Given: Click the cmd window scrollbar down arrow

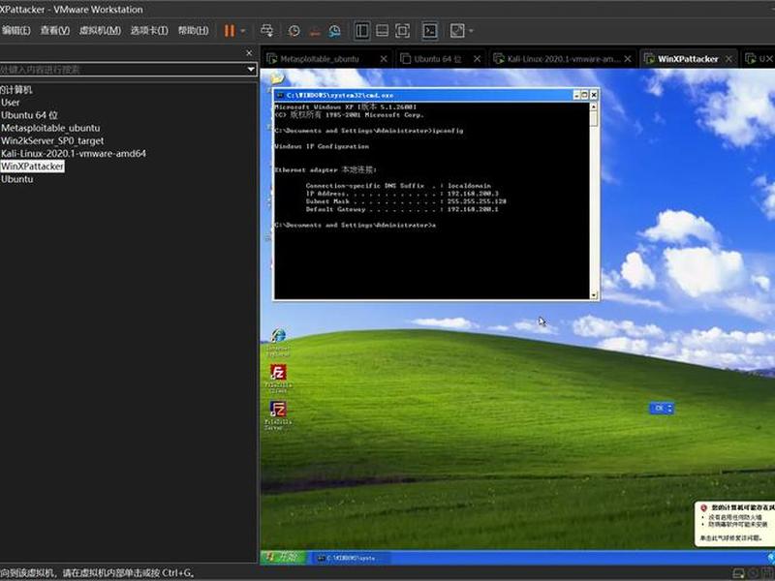Looking at the screenshot, I should pos(594,295).
